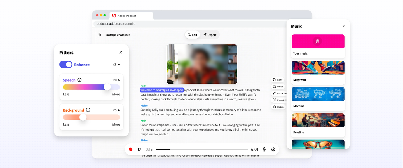Screen dimensions: 403x168
Task: Open playback settings gear
Action: (x=273, y=149)
